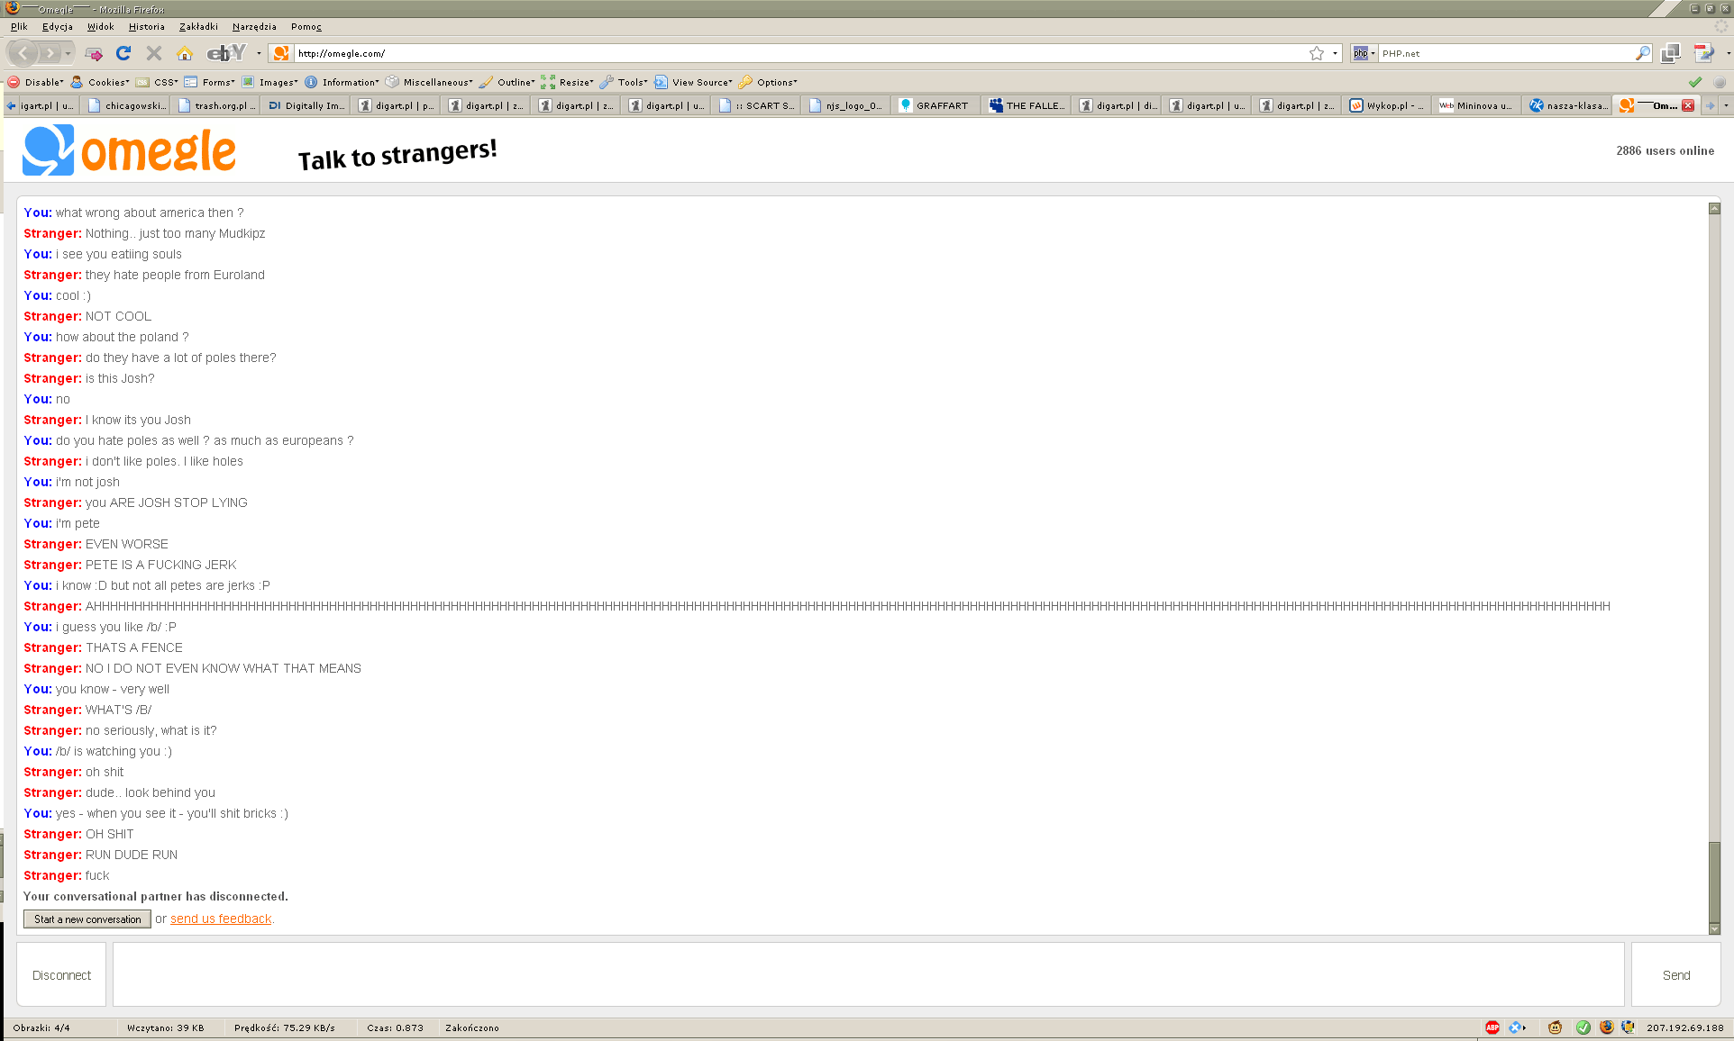Click the notepad toolbar icon
The image size is (1734, 1041).
pyautogui.click(x=1703, y=53)
